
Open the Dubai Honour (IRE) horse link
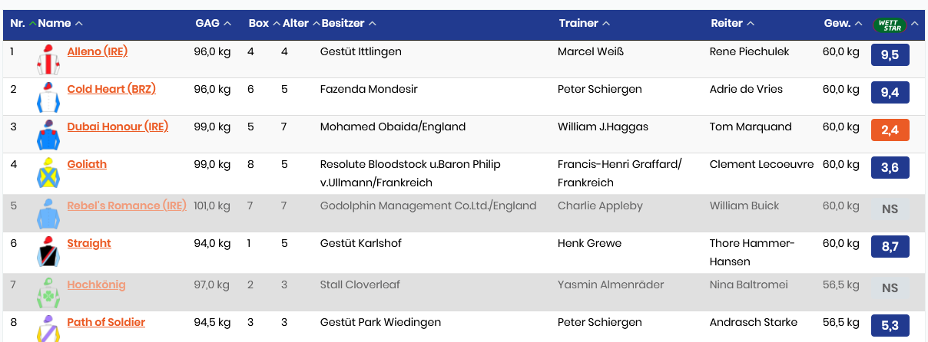118,127
